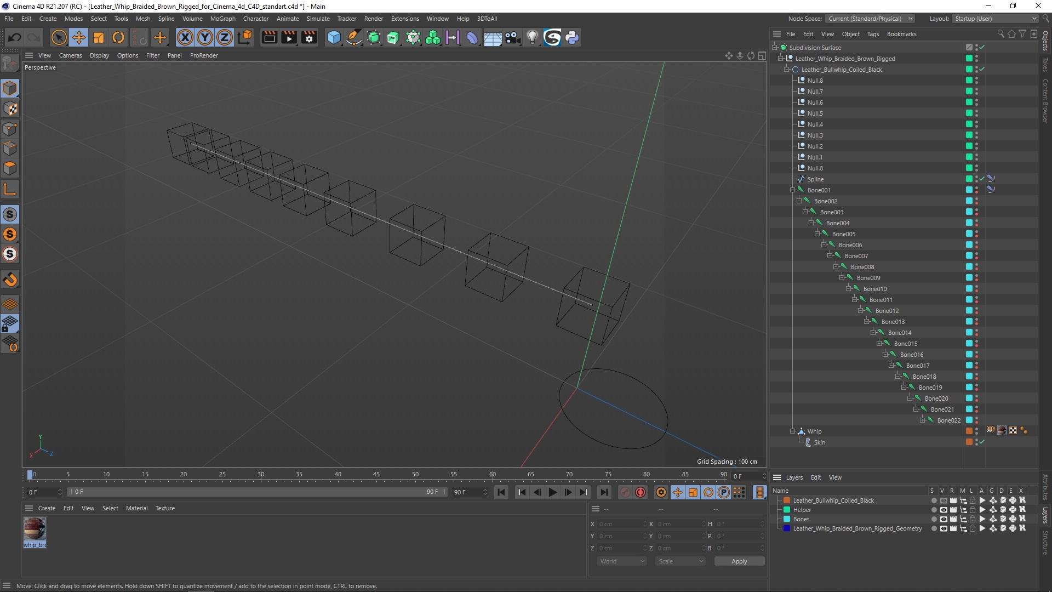Collapse the Bone001 hierarchy

pos(792,190)
